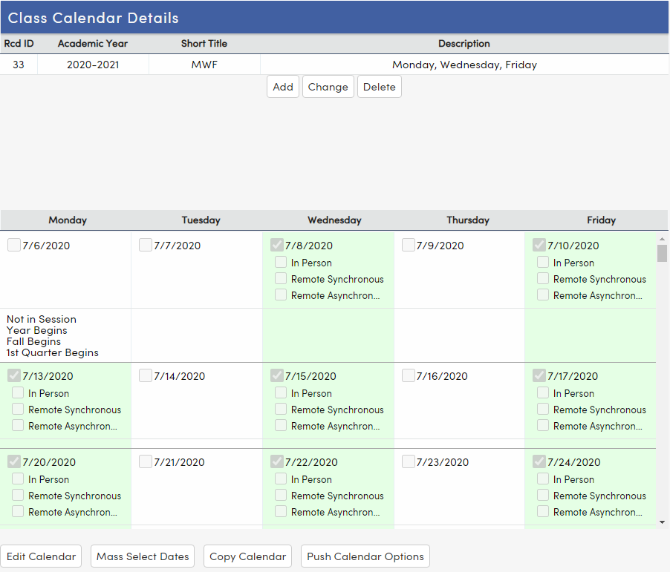
Task: Check Remote Asynchronous under 7/24/2020
Action: coord(543,511)
